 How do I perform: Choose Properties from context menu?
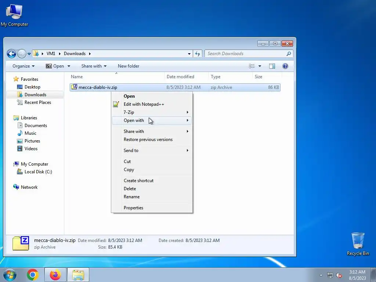(152, 208)
